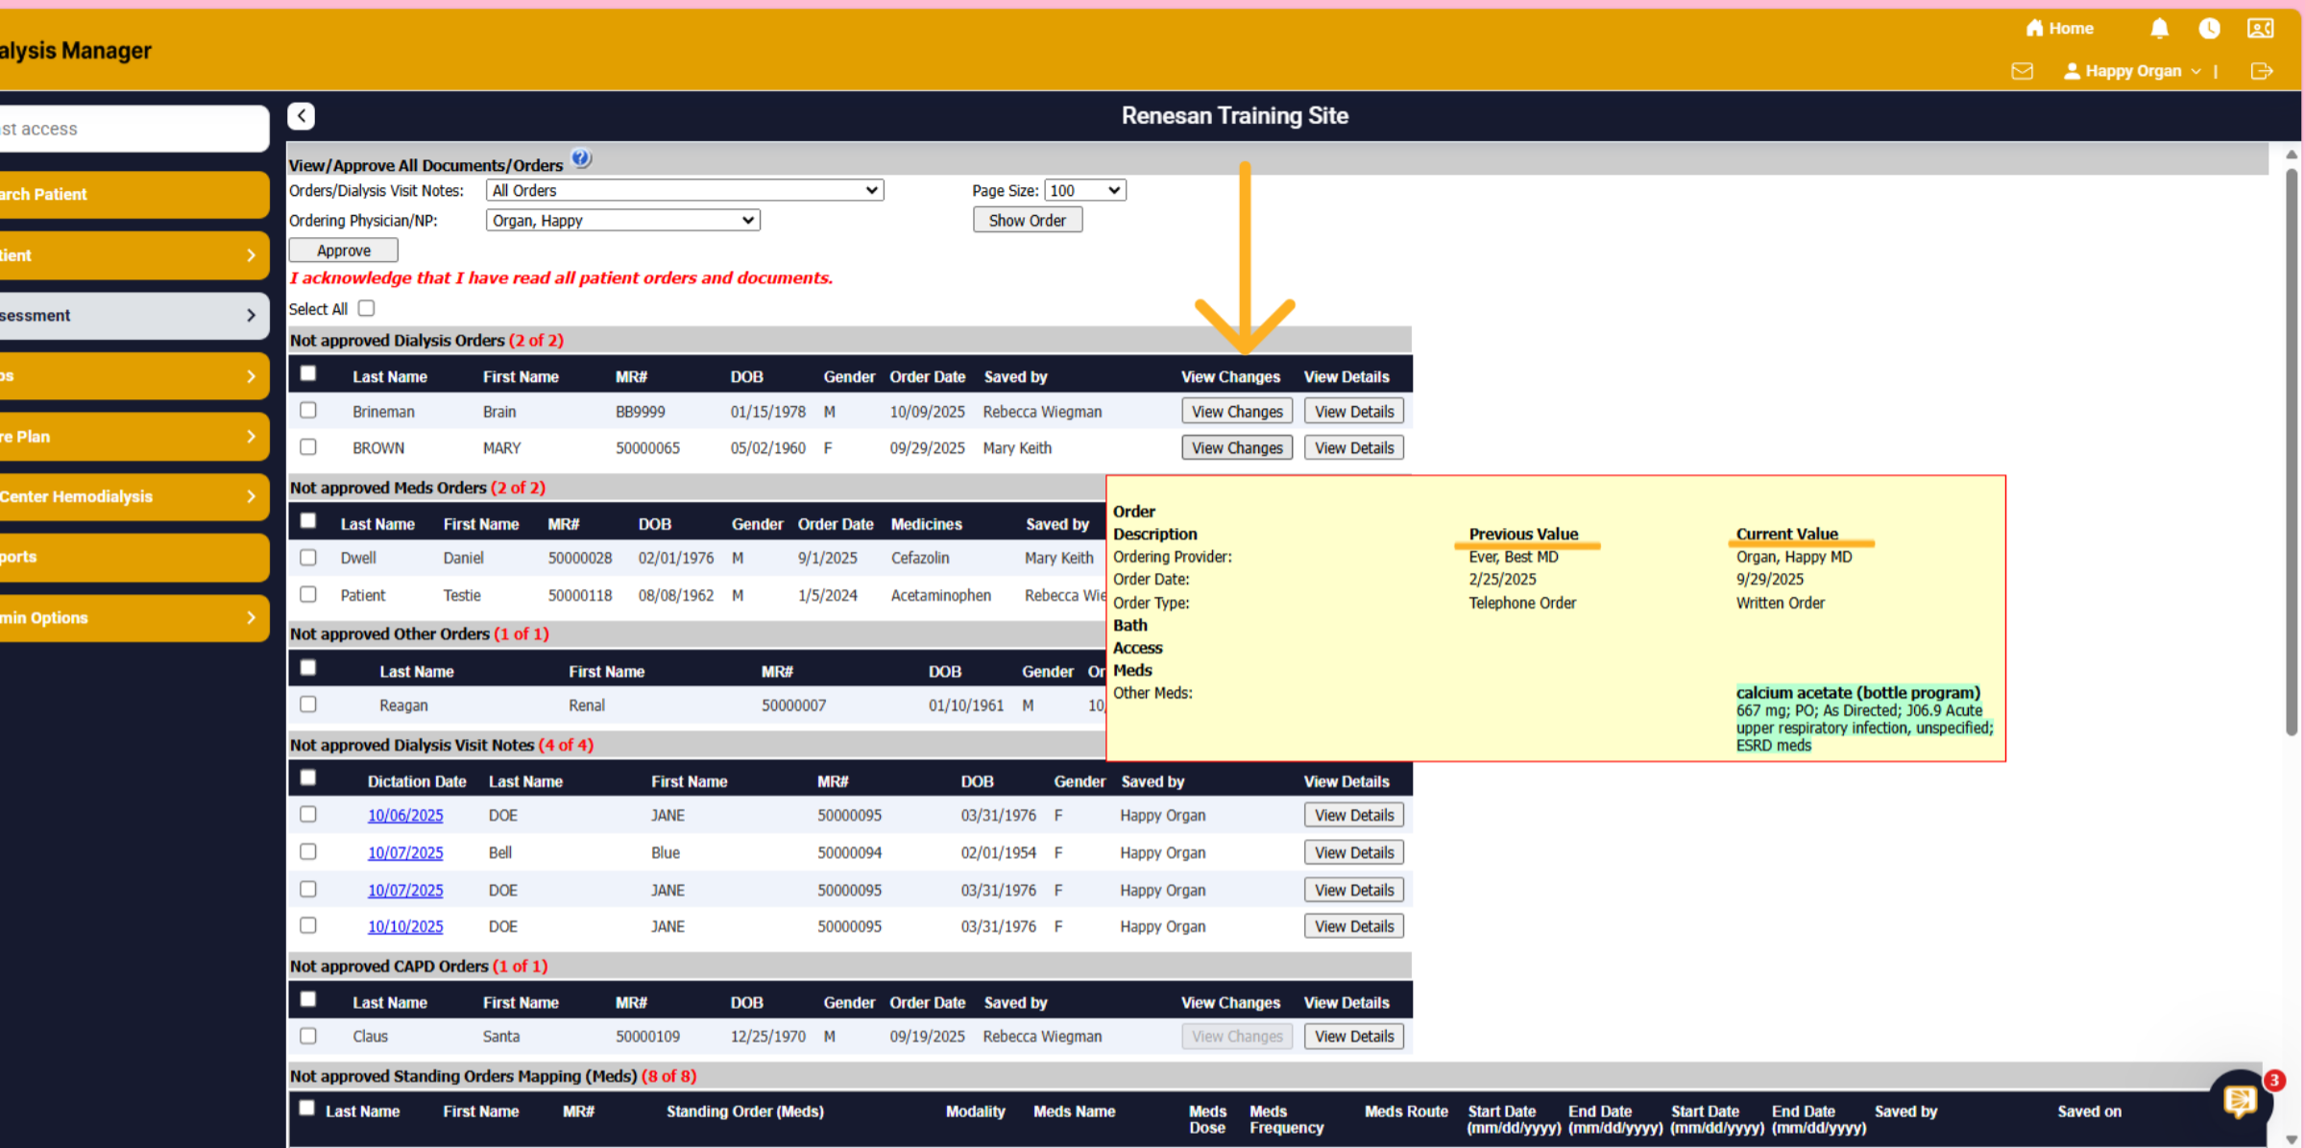View Details for Claus Santa CAPD order
The height and width of the screenshot is (1148, 2305).
pos(1354,1036)
